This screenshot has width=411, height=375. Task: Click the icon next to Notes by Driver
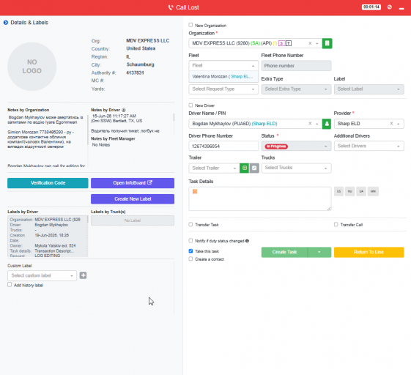(124, 110)
